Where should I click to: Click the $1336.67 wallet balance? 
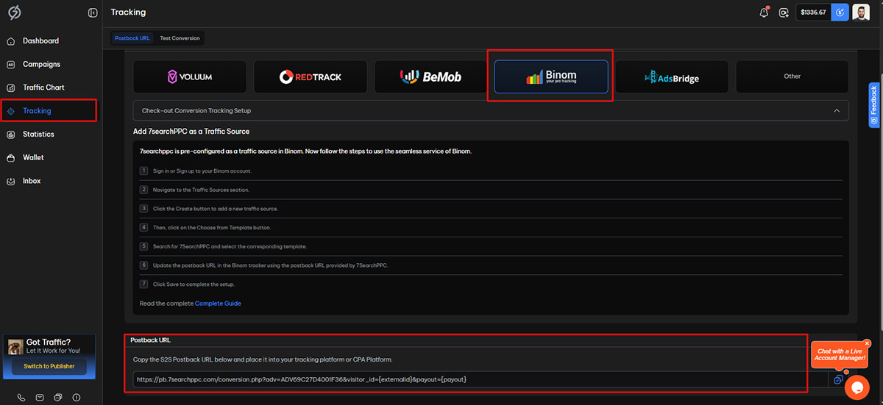click(813, 12)
